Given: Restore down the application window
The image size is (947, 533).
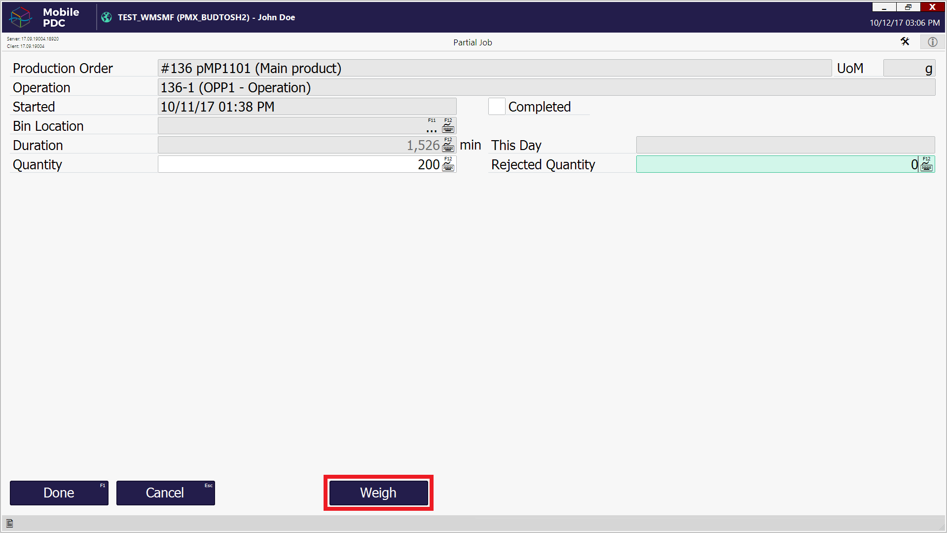Looking at the screenshot, I should pos(908,7).
